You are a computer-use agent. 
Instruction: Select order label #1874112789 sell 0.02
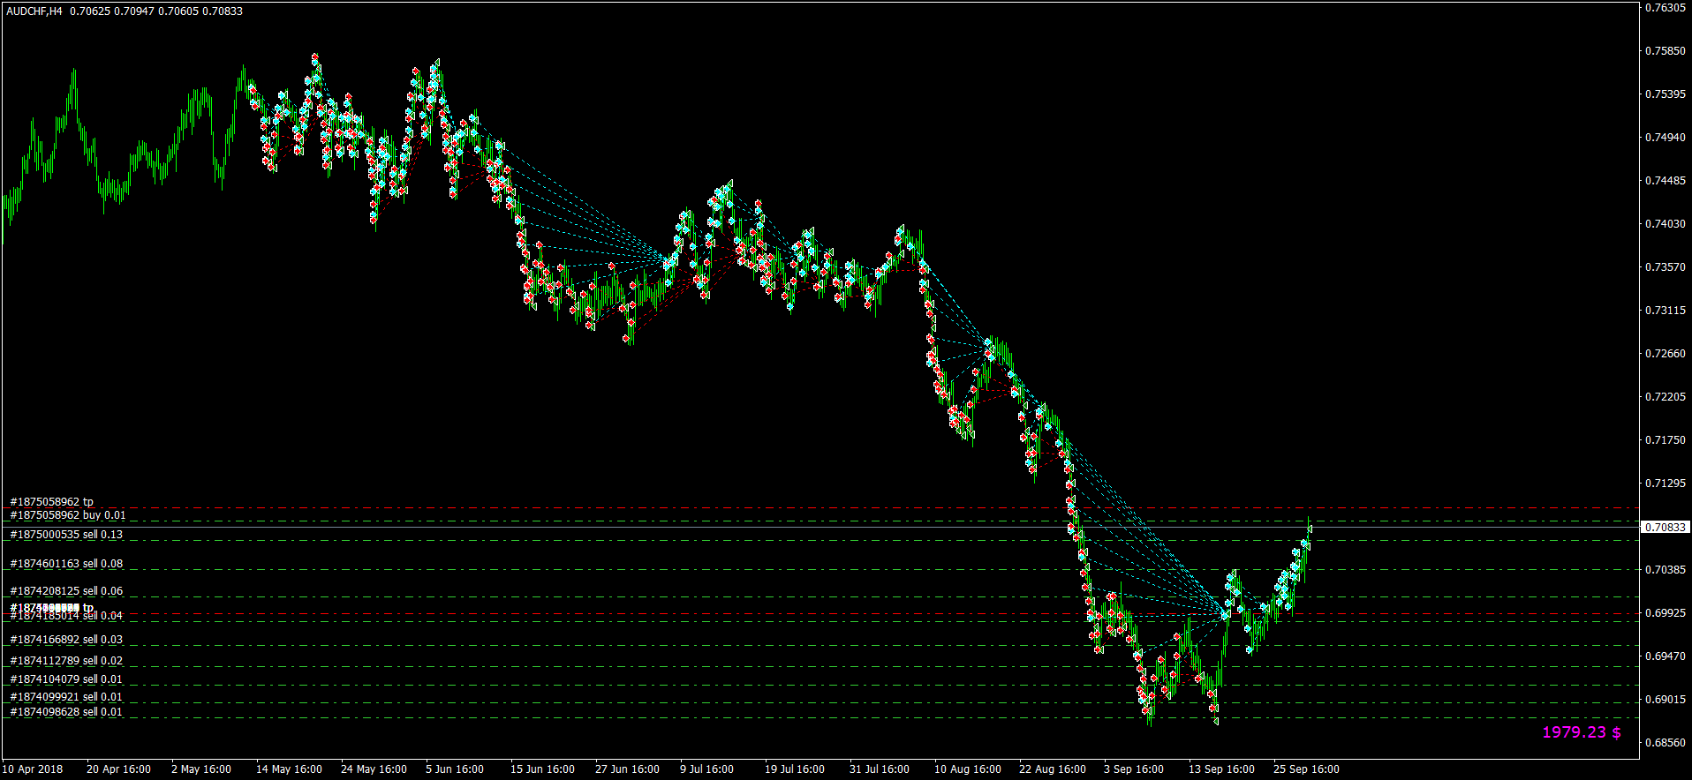[66, 661]
